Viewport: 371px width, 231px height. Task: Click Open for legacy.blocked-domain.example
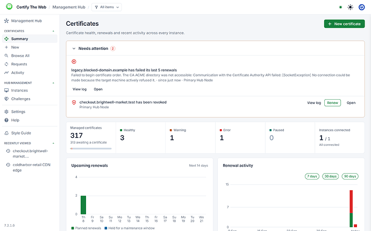(98, 89)
